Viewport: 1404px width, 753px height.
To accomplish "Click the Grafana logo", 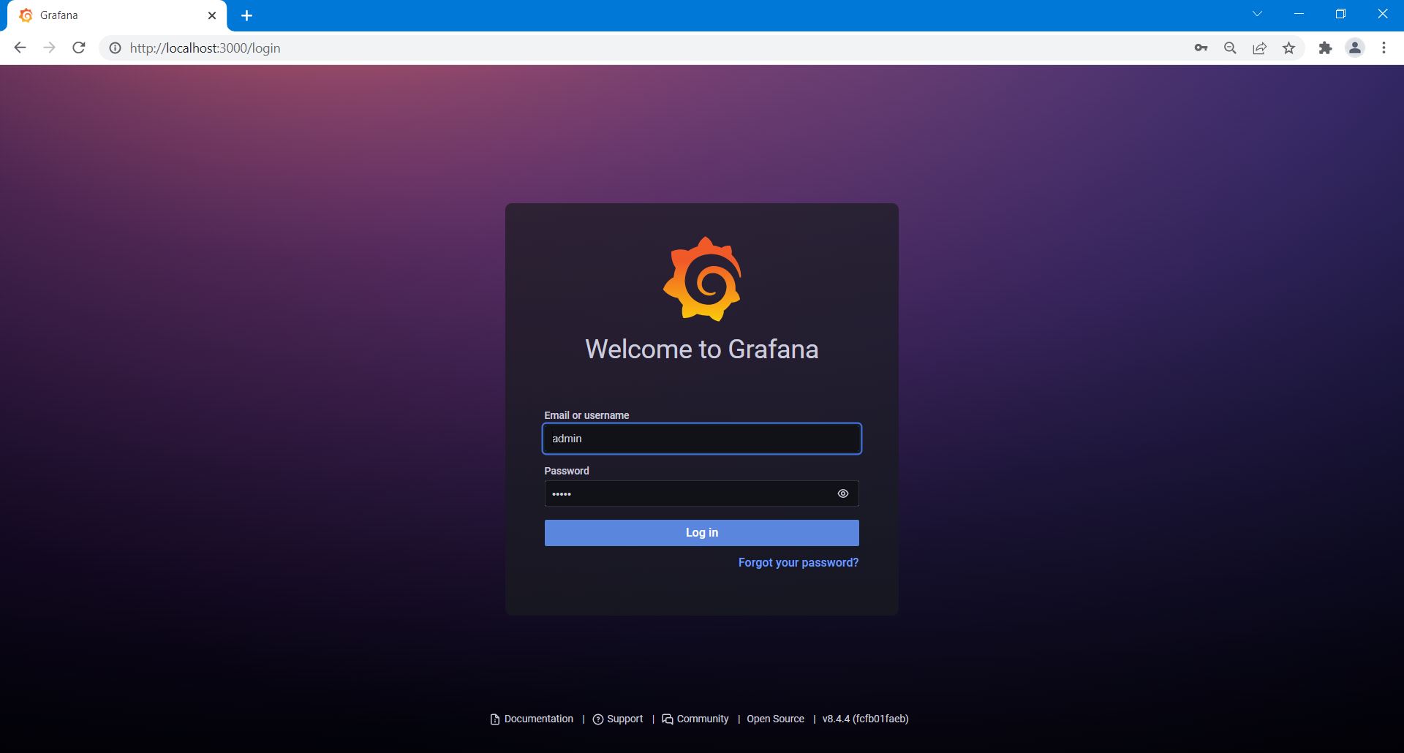I will click(702, 279).
